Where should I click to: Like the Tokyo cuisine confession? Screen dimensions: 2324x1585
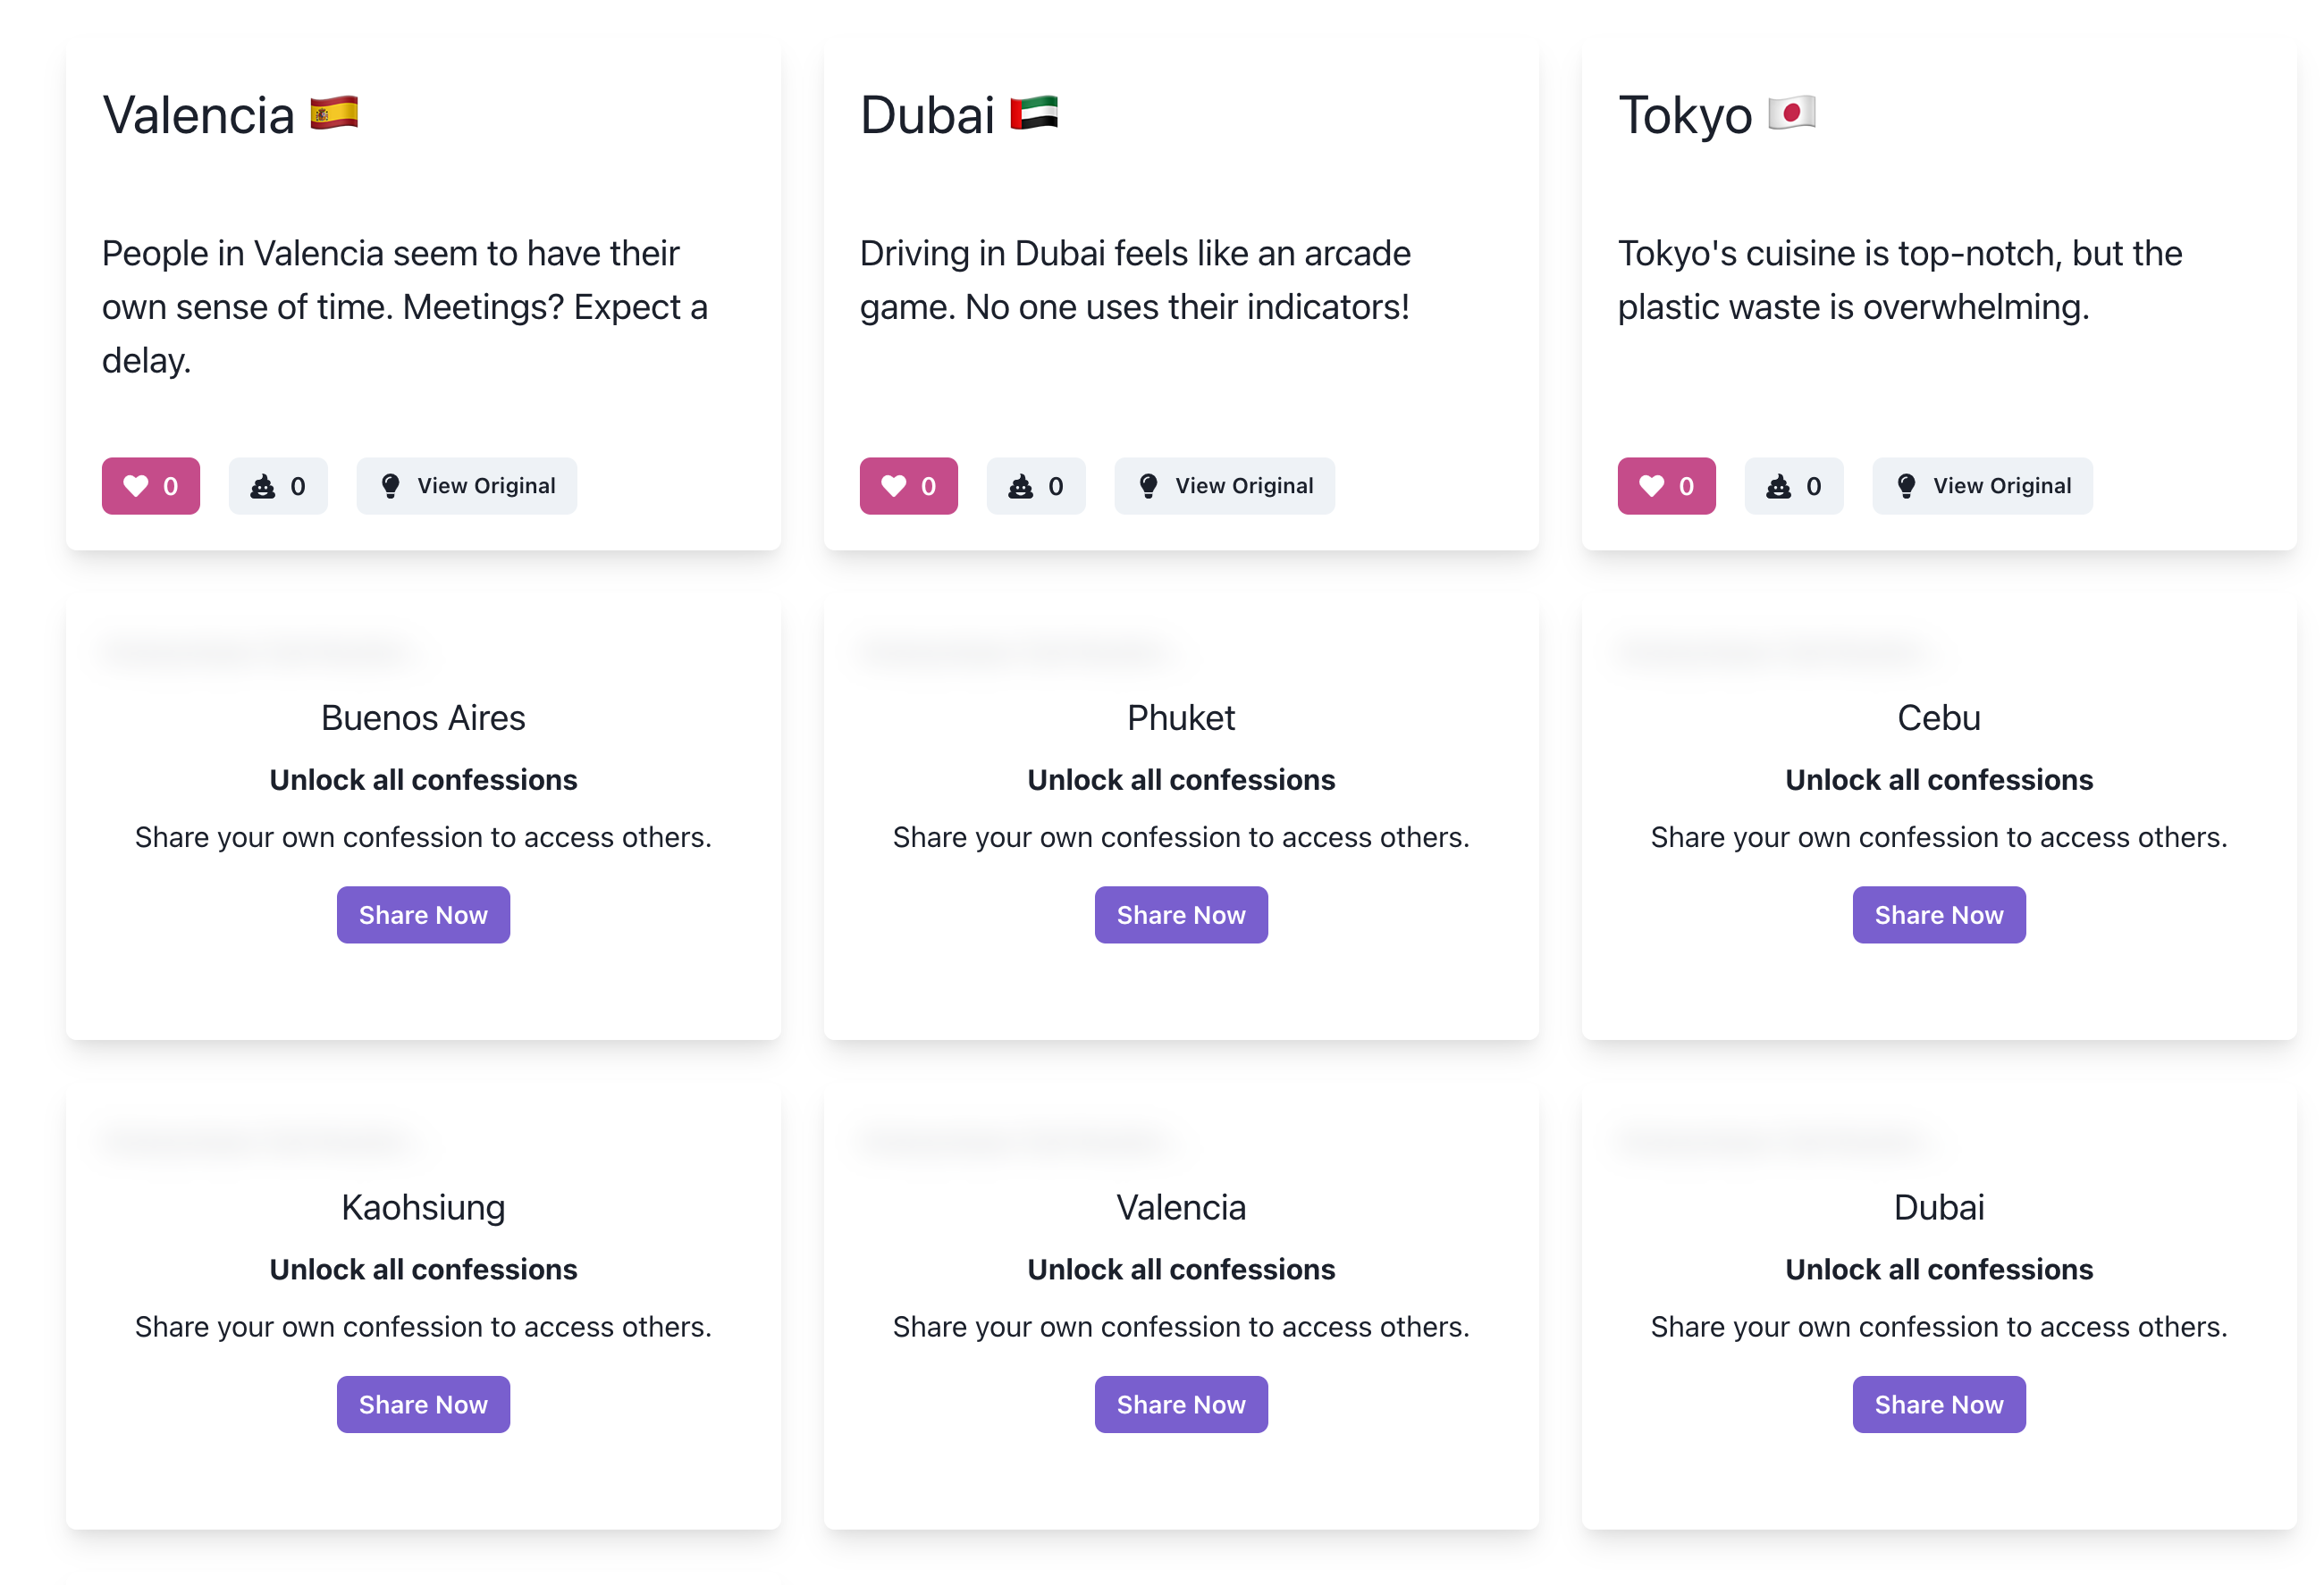1666,486
